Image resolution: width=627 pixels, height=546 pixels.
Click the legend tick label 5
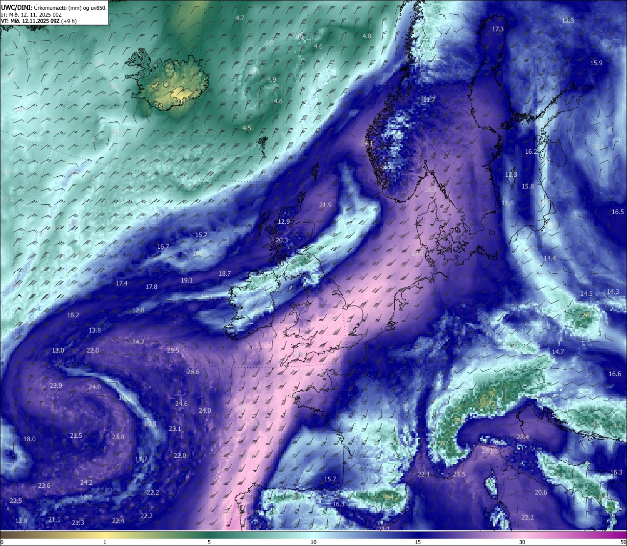(209, 542)
